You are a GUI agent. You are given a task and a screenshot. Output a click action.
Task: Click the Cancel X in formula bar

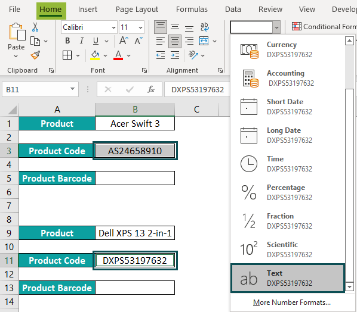coord(108,89)
